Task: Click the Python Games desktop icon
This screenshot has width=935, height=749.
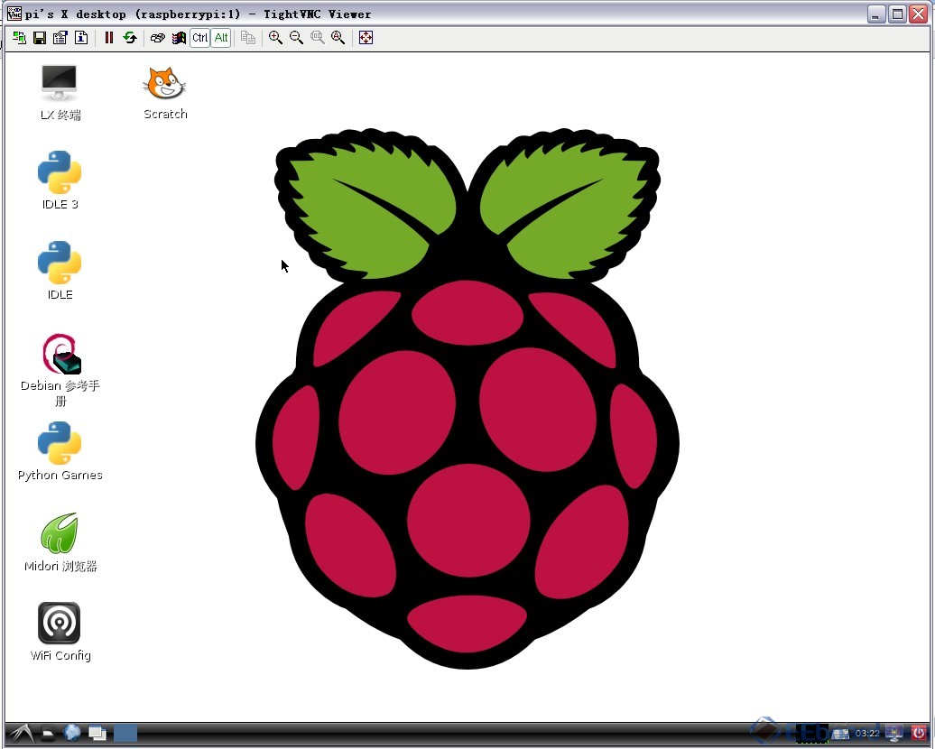Action: (x=60, y=451)
